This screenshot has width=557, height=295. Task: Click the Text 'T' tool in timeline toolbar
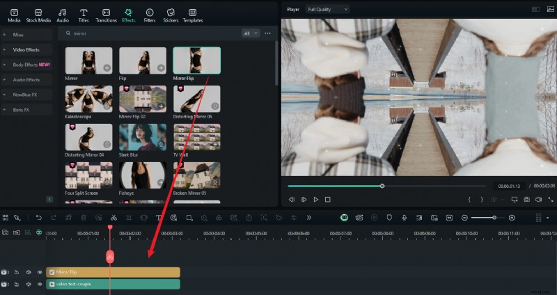click(x=159, y=218)
